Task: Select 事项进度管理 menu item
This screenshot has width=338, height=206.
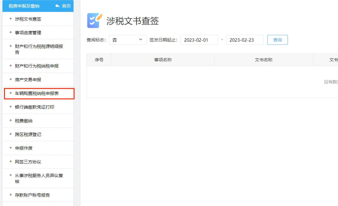Action: click(x=28, y=33)
